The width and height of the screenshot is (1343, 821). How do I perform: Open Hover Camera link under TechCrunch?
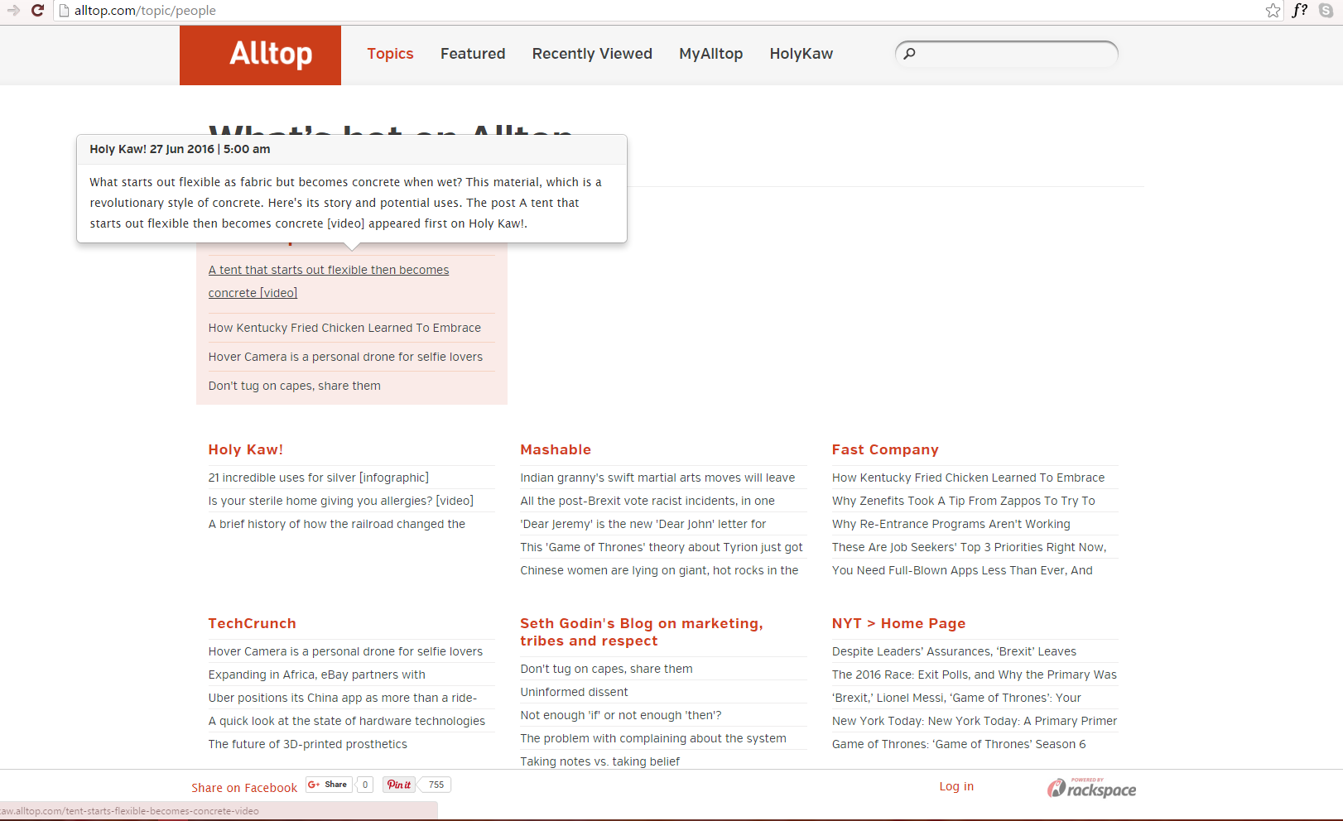click(345, 651)
